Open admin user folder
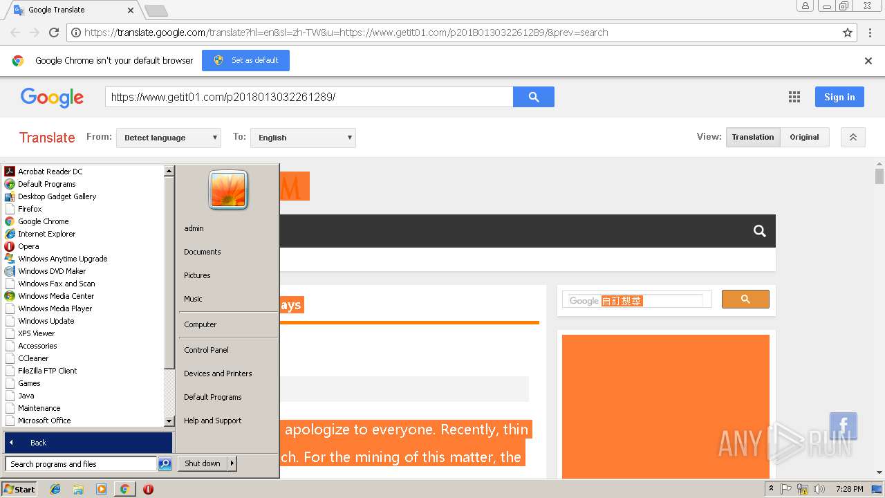Screen dimensions: 885x498 click(x=194, y=228)
